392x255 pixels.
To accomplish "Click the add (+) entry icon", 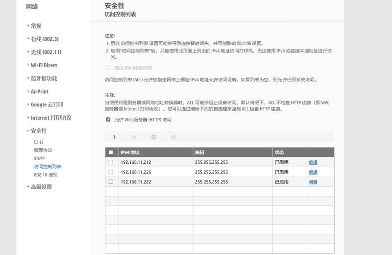I will (x=115, y=137).
